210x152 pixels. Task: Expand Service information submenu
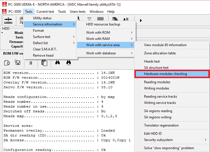click(x=50, y=24)
